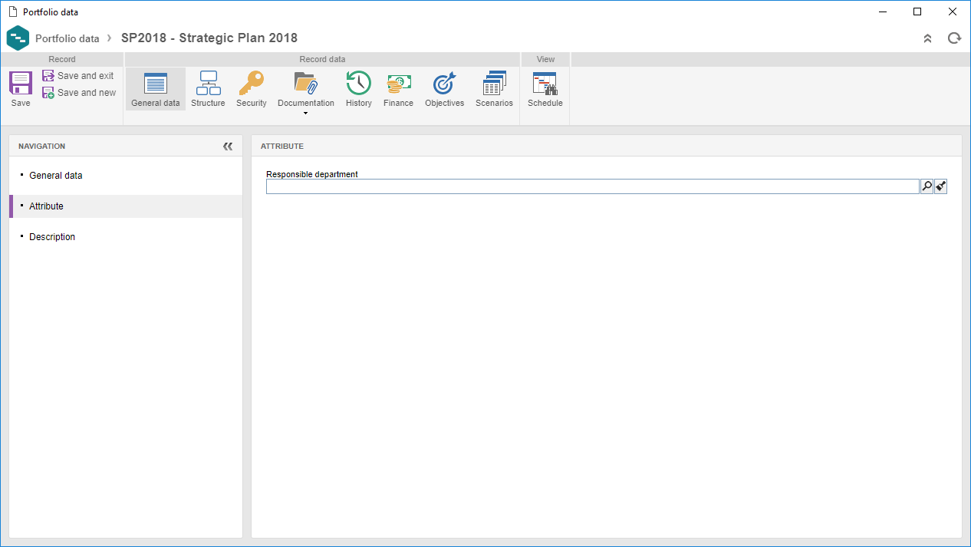Click the magnifier search icon for Responsible department
Image resolution: width=971 pixels, height=547 pixels.
pyautogui.click(x=927, y=186)
